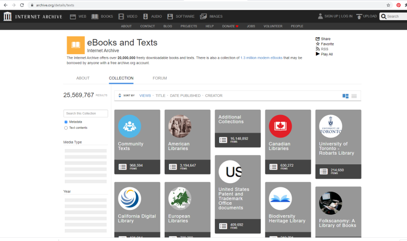Click the Favorite star icon
407x241 pixels.
tap(317, 44)
